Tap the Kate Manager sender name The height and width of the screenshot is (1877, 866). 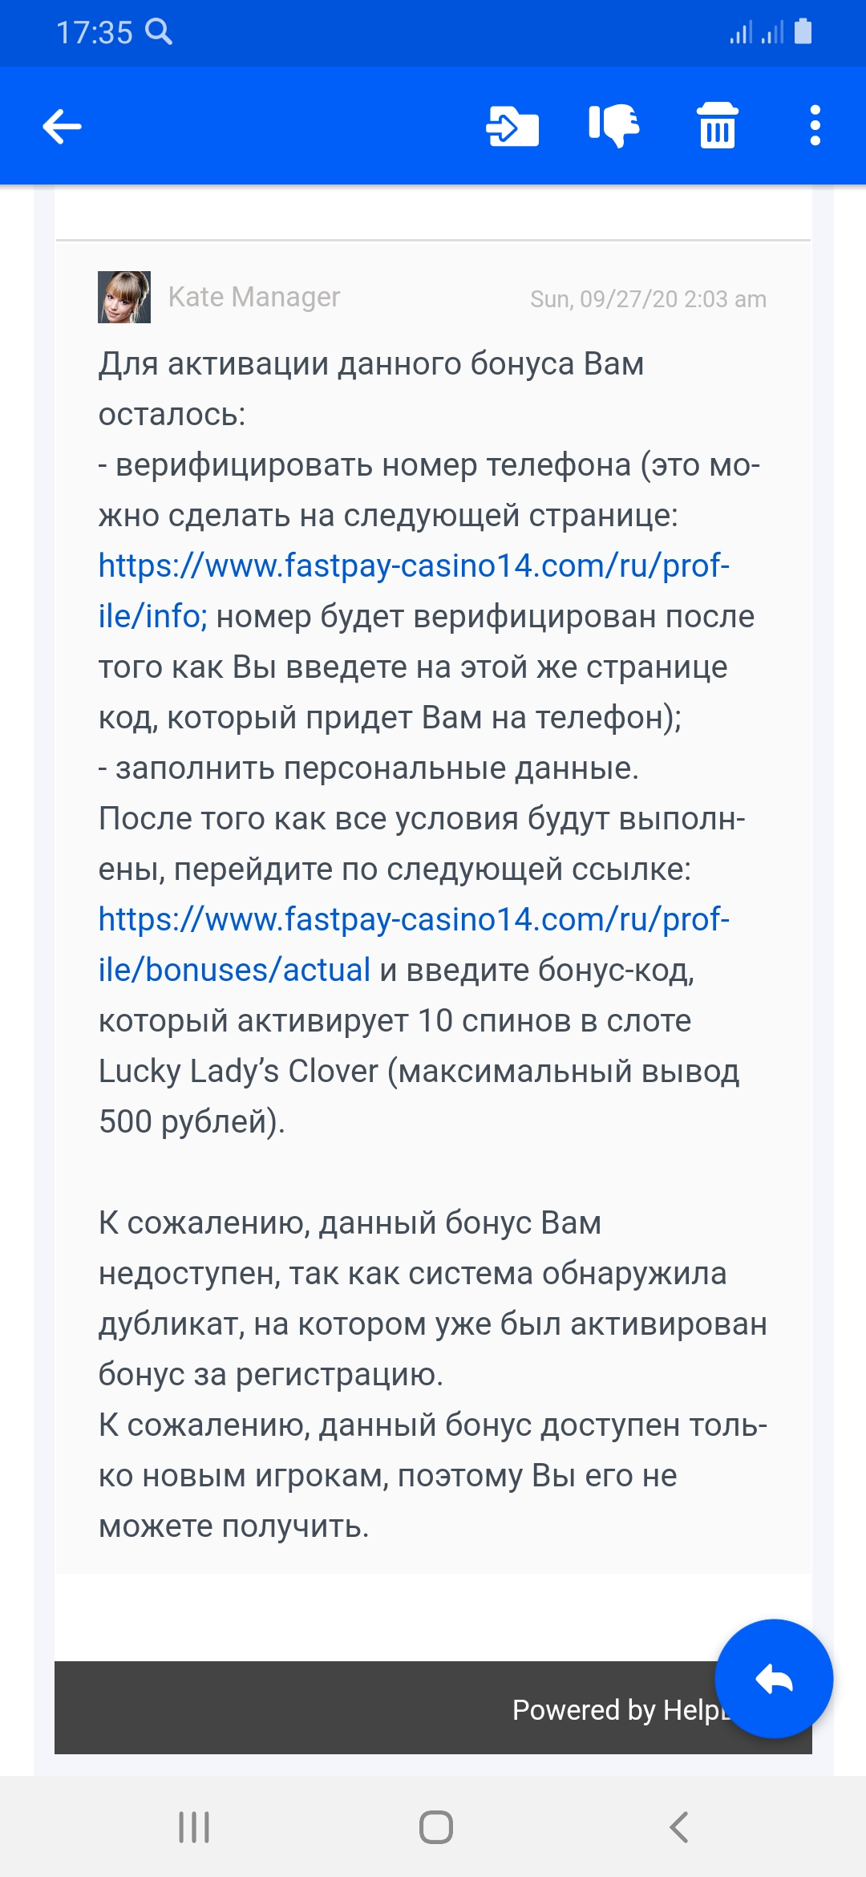pyautogui.click(x=254, y=297)
